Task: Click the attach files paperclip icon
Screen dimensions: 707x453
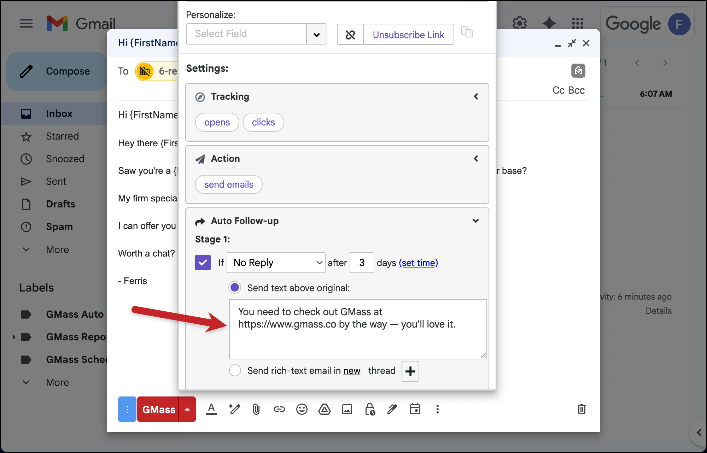Action: pos(256,410)
